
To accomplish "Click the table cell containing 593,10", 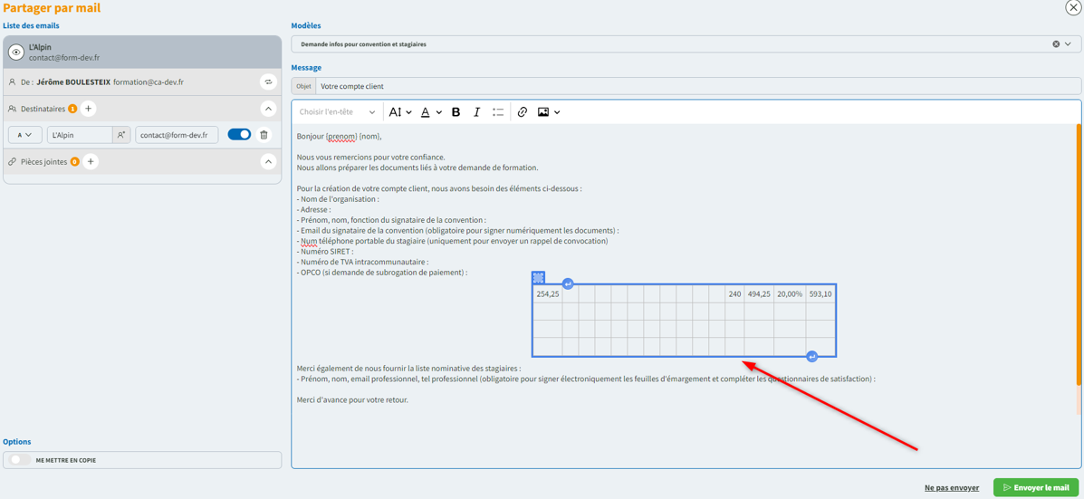I will (820, 293).
